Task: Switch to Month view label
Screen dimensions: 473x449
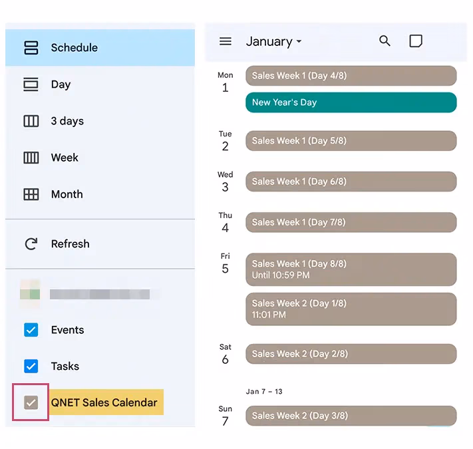Action: tap(67, 194)
